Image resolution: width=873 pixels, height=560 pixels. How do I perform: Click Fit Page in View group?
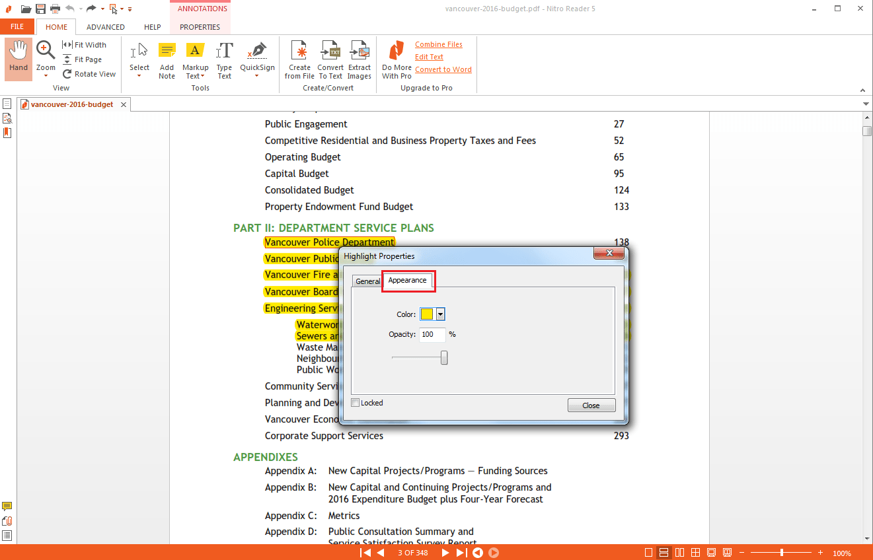(83, 59)
